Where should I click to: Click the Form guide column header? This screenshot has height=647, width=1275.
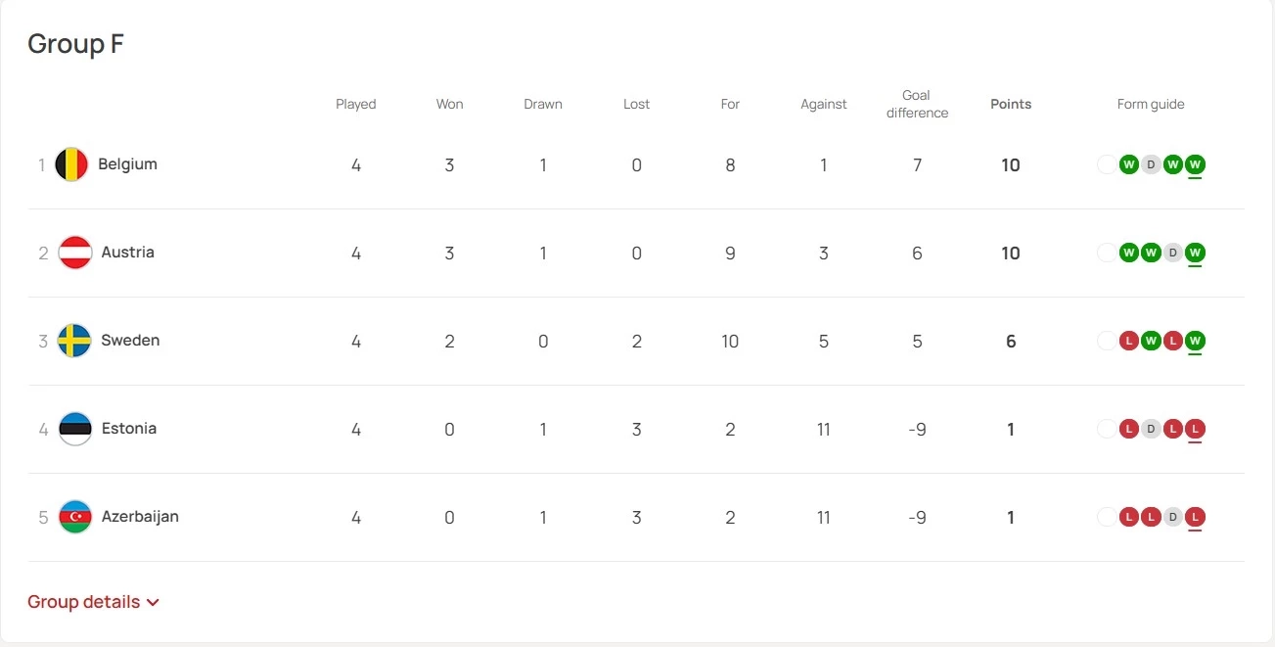pyautogui.click(x=1151, y=104)
